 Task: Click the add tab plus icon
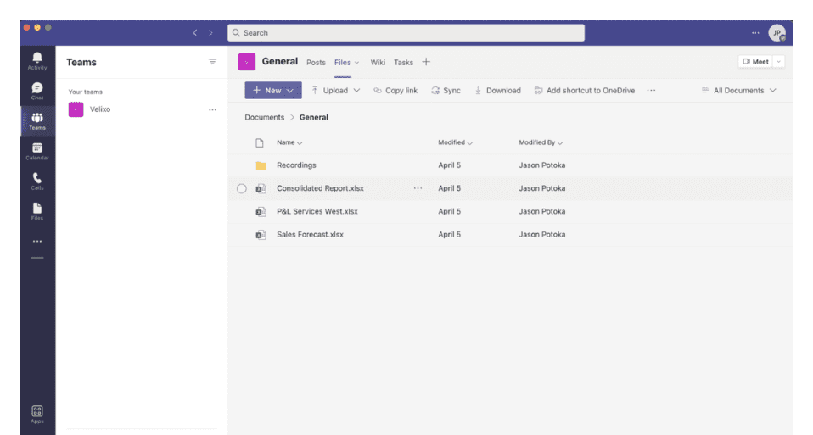426,62
